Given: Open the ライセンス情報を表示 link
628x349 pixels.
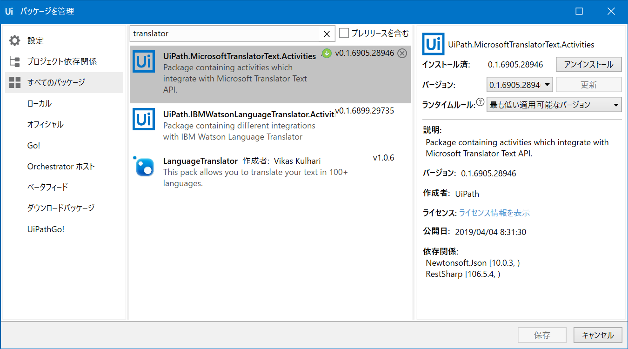Looking at the screenshot, I should (494, 213).
